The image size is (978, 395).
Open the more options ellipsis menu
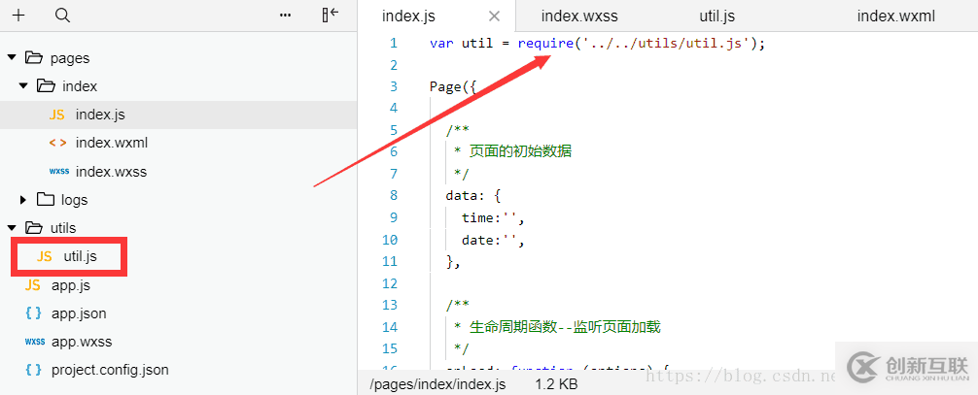pos(286,15)
